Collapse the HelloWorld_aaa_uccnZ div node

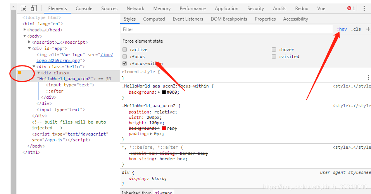[38, 73]
